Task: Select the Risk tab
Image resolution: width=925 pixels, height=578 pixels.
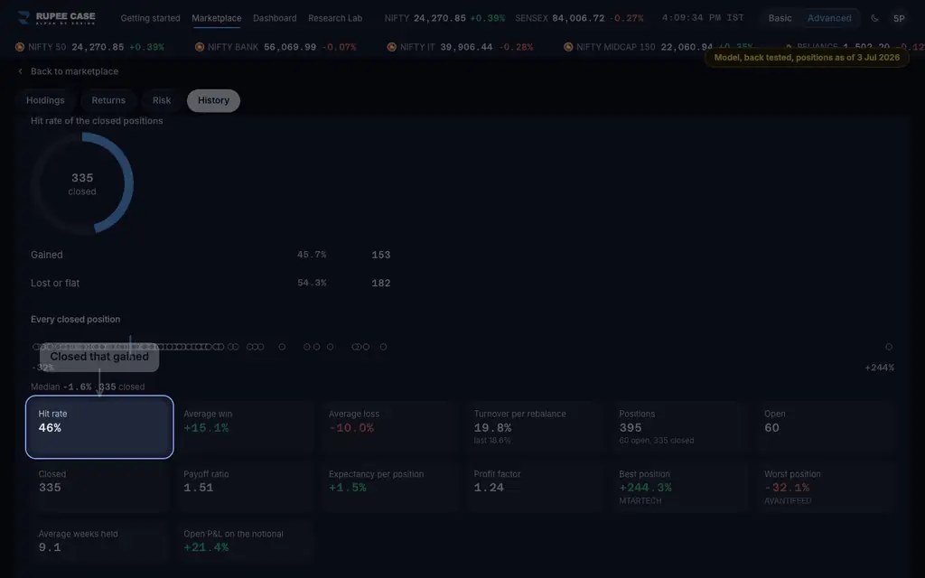Action: pyautogui.click(x=162, y=100)
